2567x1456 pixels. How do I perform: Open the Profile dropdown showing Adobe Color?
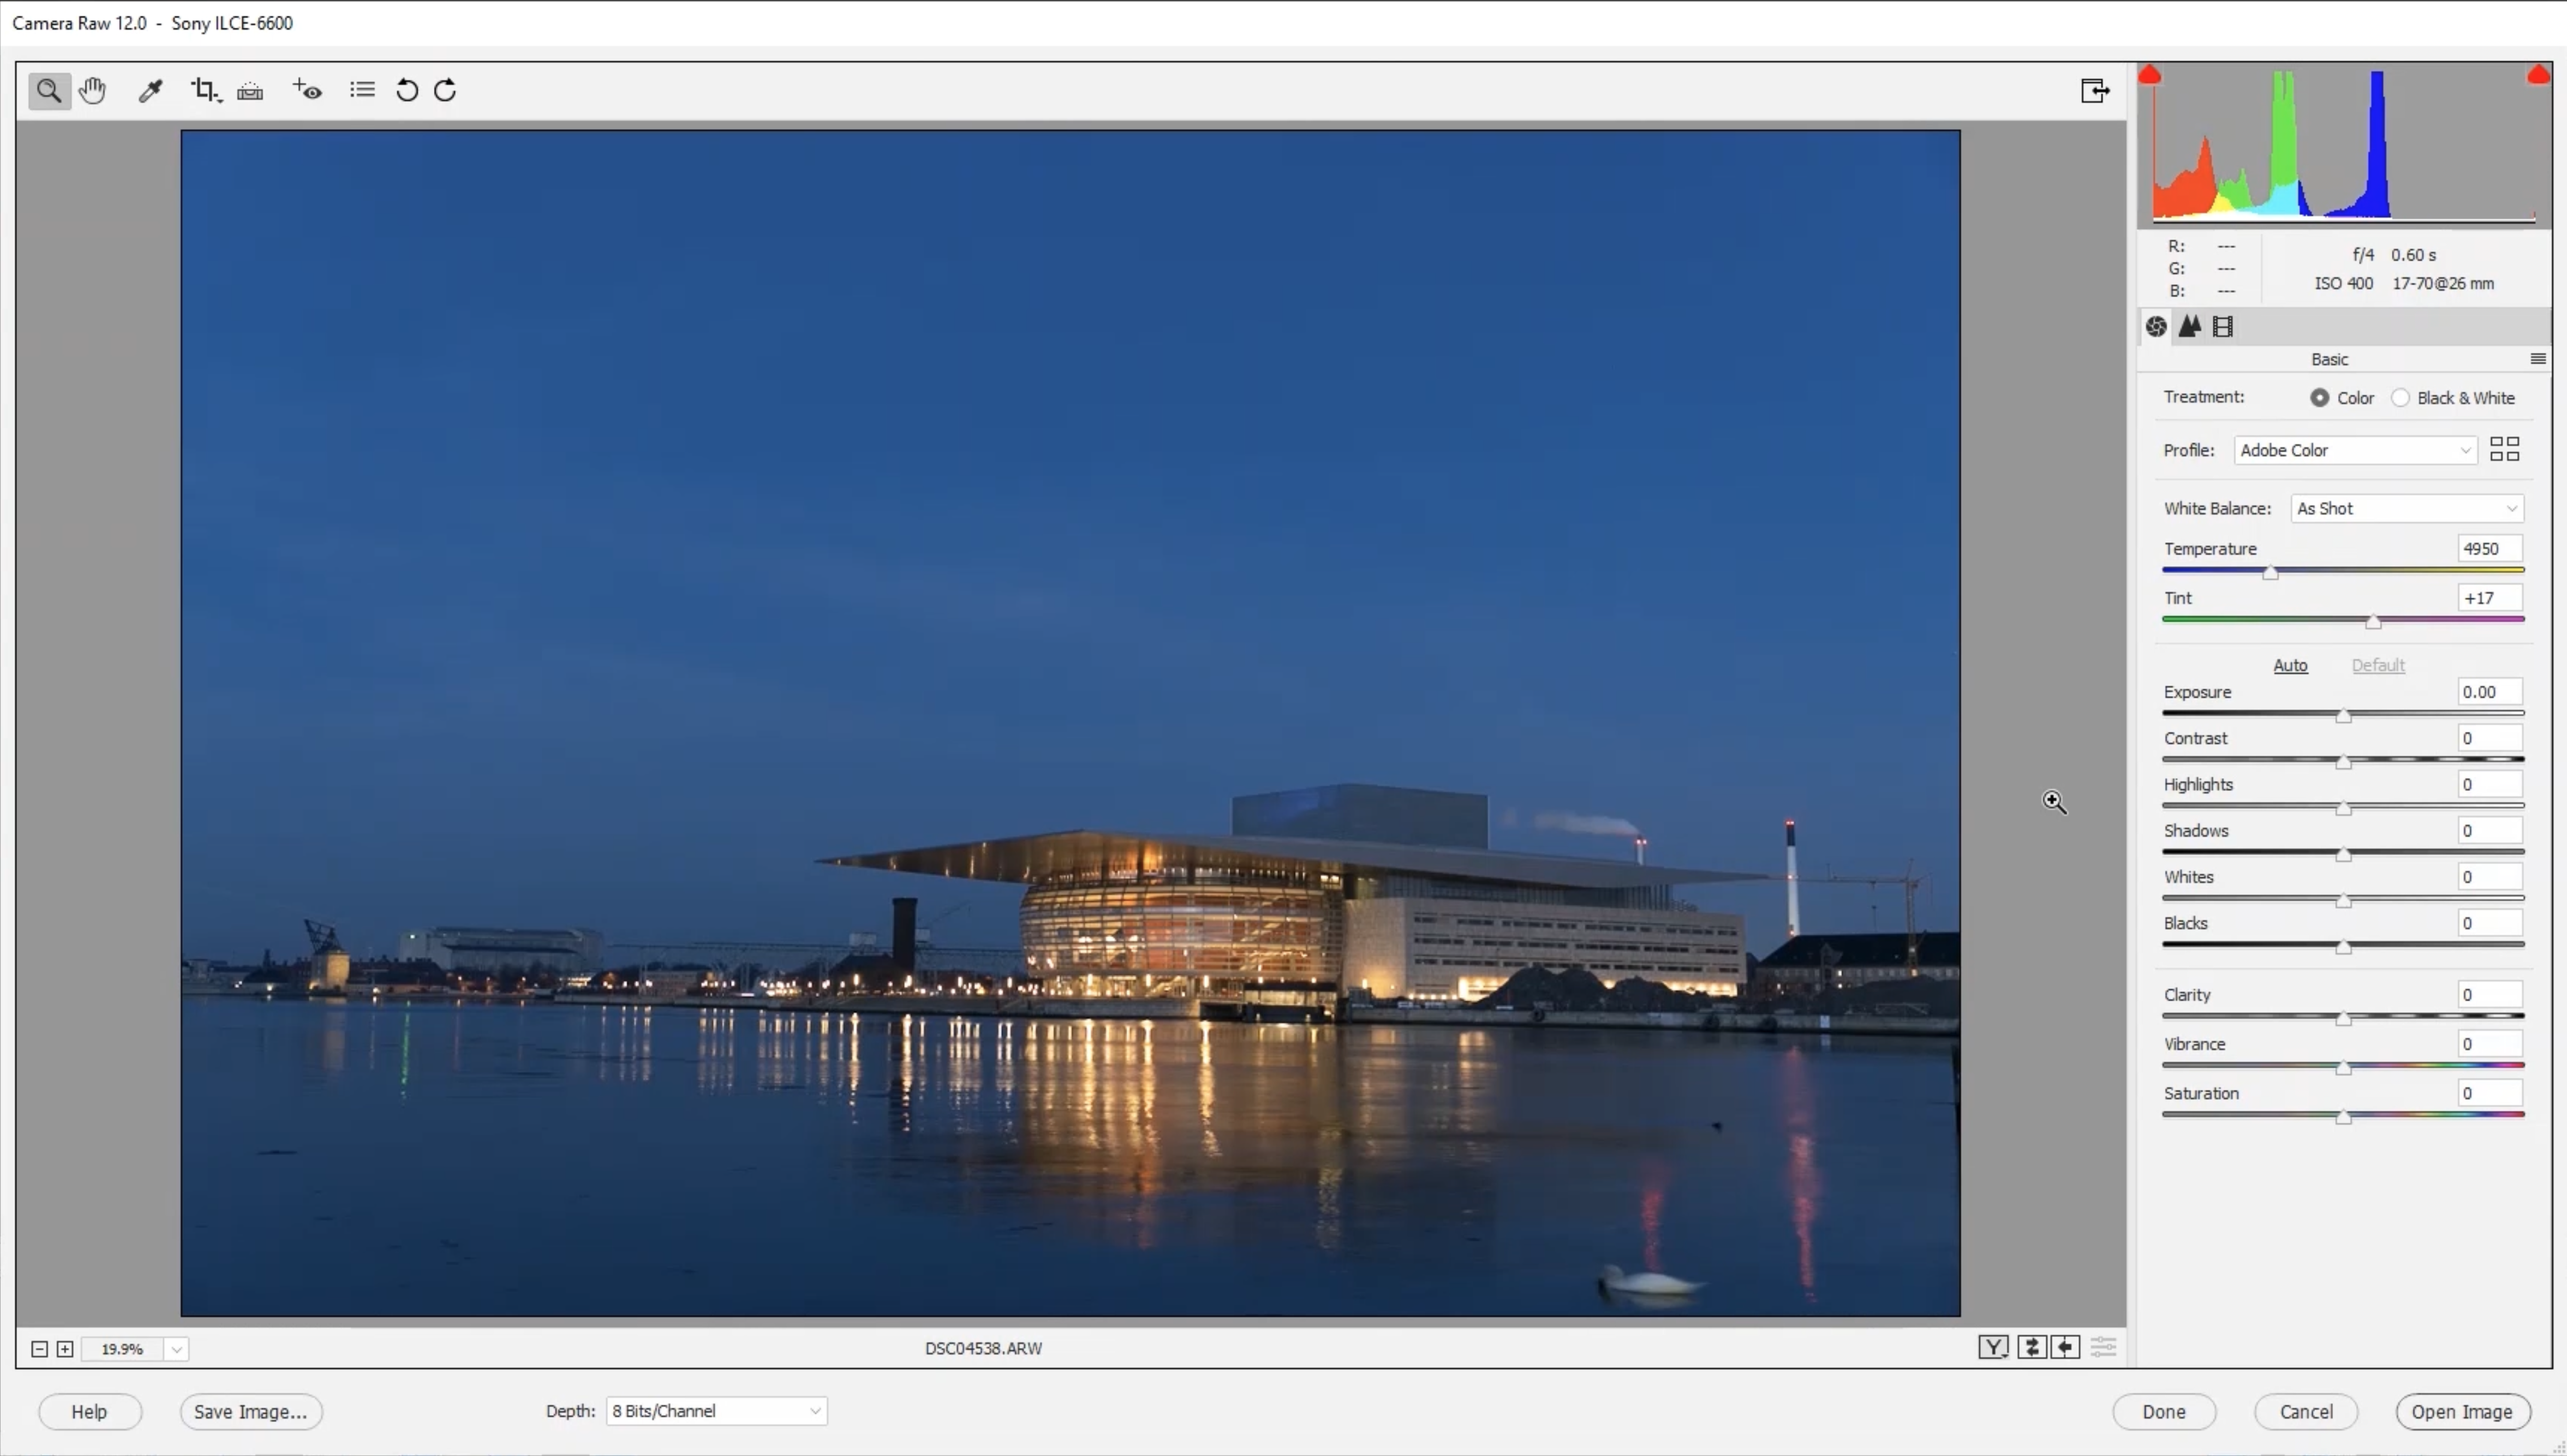[x=2354, y=450]
